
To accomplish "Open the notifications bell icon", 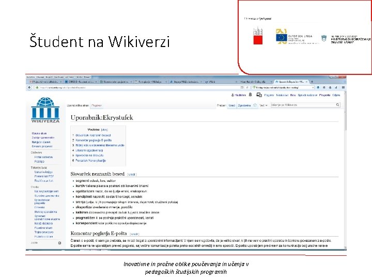I will [250, 95].
